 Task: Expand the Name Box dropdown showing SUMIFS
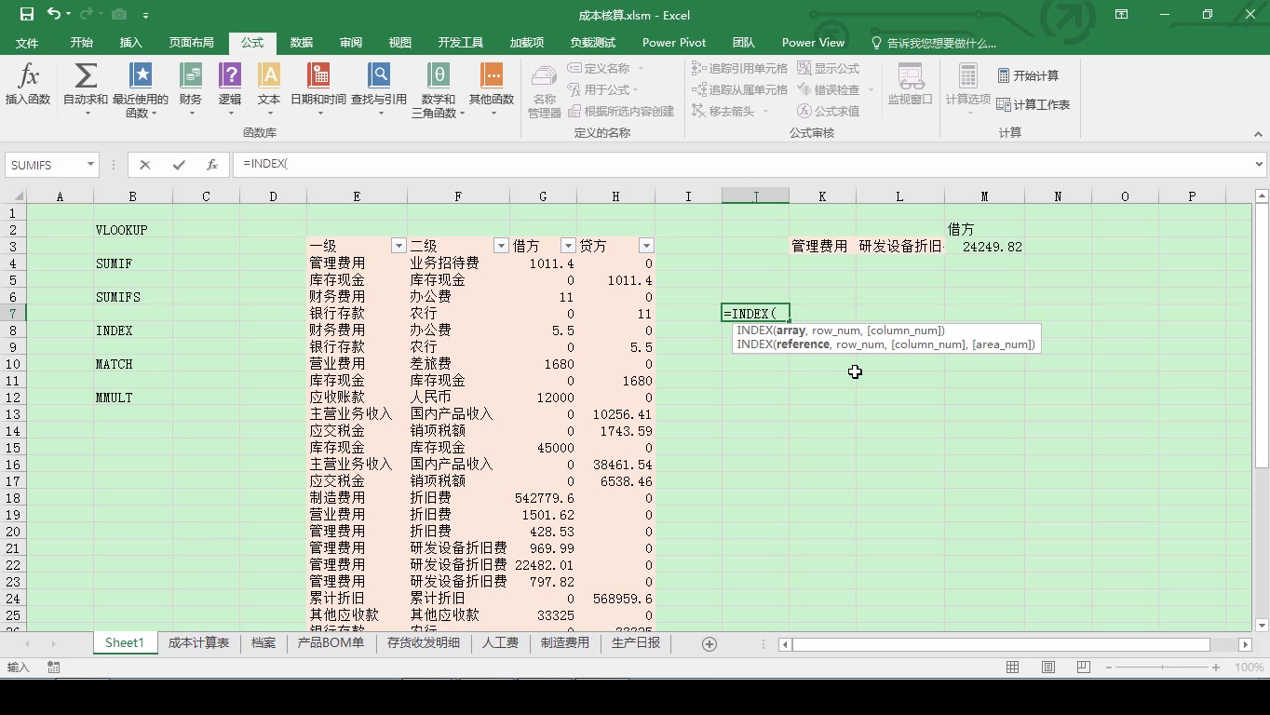[88, 164]
